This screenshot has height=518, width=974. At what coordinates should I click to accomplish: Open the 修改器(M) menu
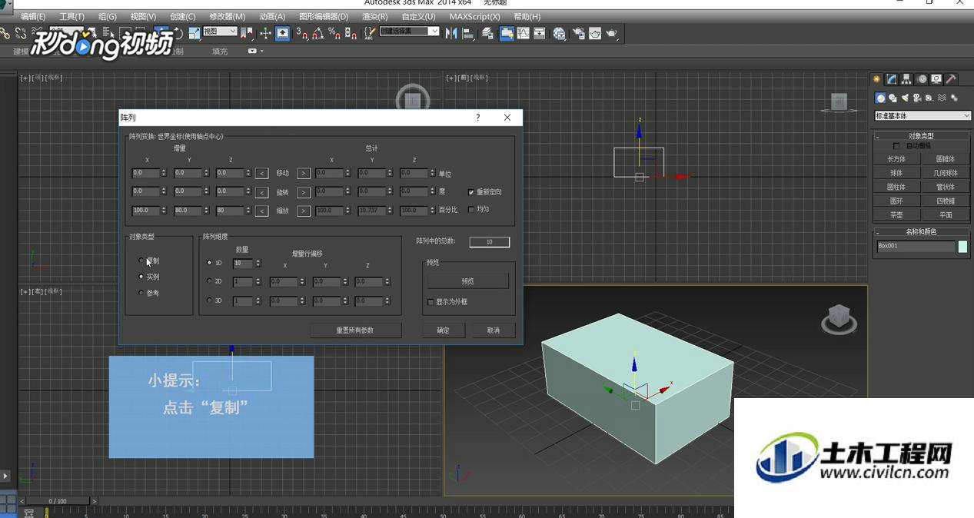point(228,16)
